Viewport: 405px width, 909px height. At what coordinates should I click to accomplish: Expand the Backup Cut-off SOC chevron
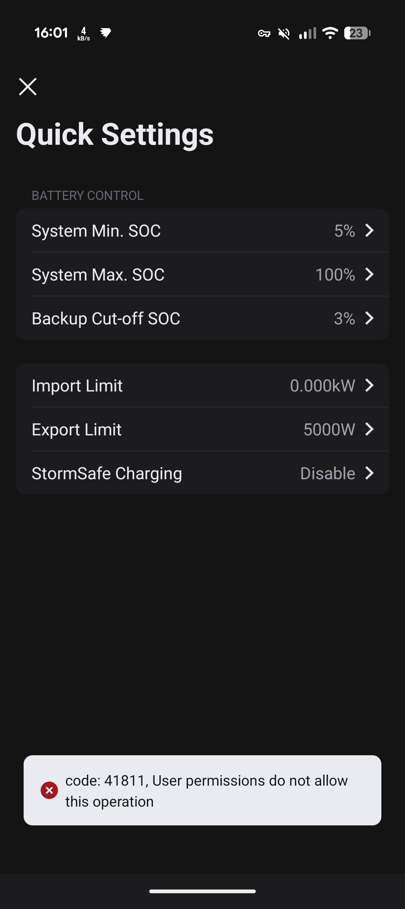(x=369, y=318)
